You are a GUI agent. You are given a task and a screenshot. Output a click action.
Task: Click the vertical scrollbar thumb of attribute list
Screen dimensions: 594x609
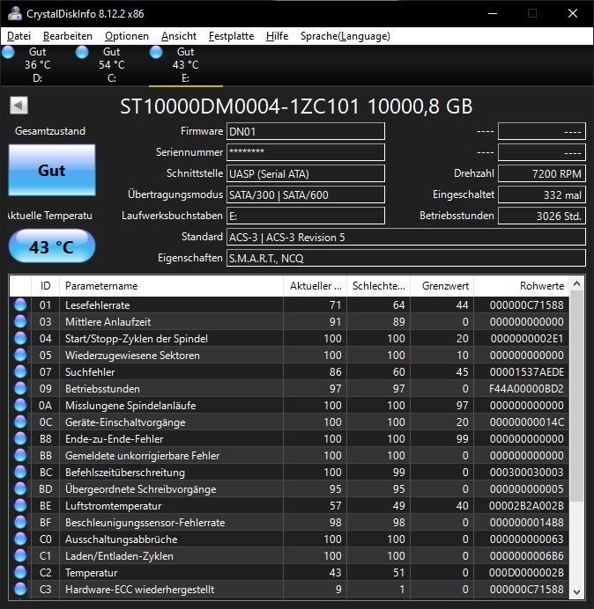click(577, 396)
